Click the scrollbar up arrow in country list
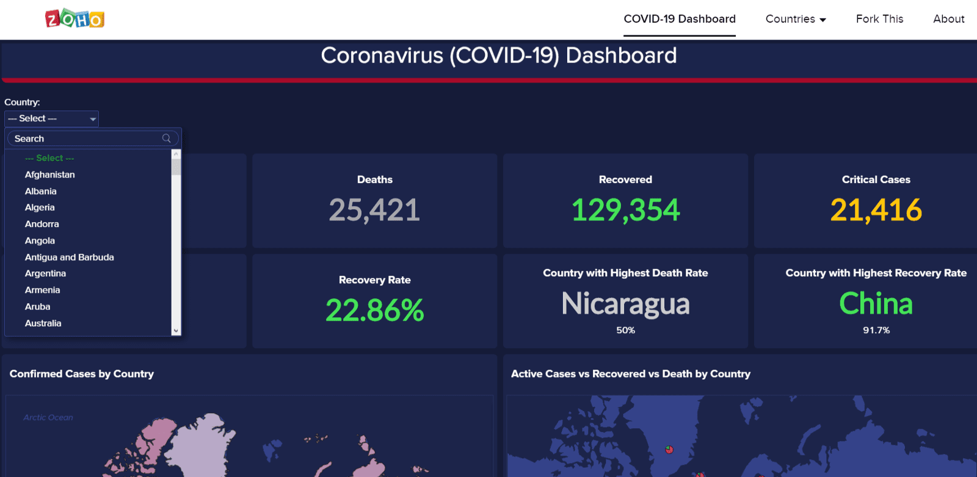The image size is (977, 477). coord(176,154)
